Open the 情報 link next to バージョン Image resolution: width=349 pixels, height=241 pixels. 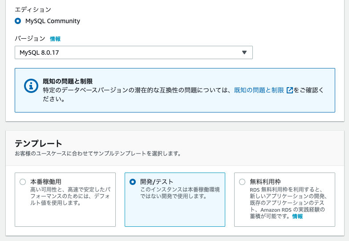tap(55, 39)
